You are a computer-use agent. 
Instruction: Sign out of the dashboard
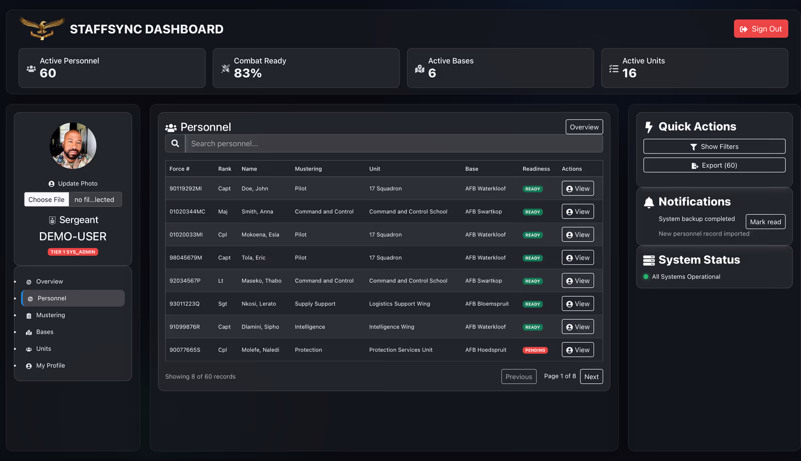[761, 29]
